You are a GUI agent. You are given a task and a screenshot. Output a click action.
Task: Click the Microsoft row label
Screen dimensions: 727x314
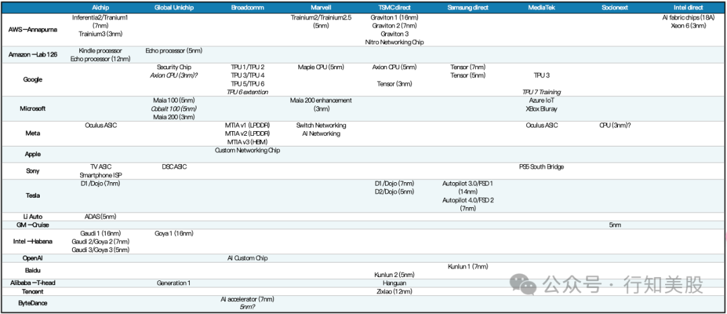(33, 108)
